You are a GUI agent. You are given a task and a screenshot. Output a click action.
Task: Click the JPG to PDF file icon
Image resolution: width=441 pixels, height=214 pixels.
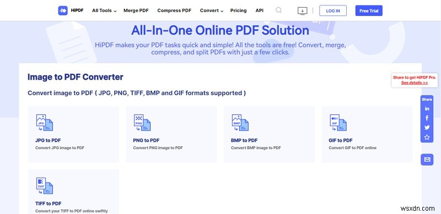click(45, 123)
